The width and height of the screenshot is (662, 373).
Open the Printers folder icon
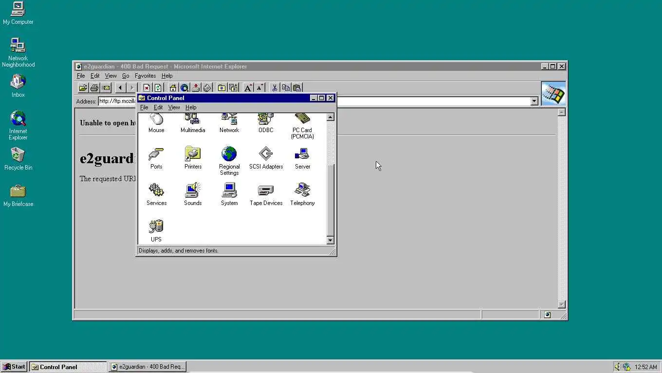pos(193,158)
